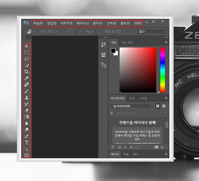199x181 pixels.
Task: Switch to the 패스 tab
Action: coord(136,154)
